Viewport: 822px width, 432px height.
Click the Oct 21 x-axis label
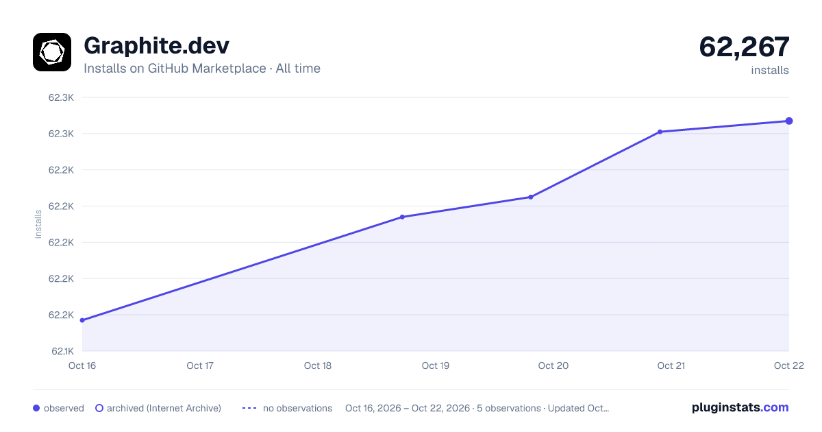pyautogui.click(x=671, y=365)
